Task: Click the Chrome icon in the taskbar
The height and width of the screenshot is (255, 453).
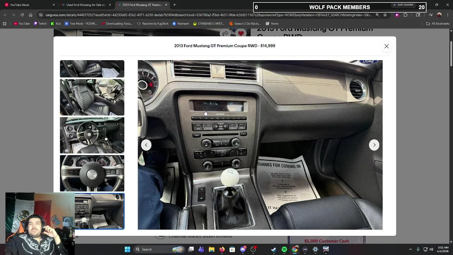Action: [x=294, y=249]
